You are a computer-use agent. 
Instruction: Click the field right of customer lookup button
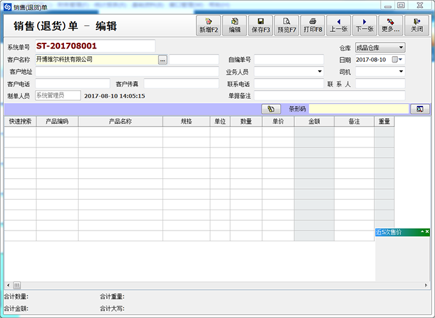194,59
